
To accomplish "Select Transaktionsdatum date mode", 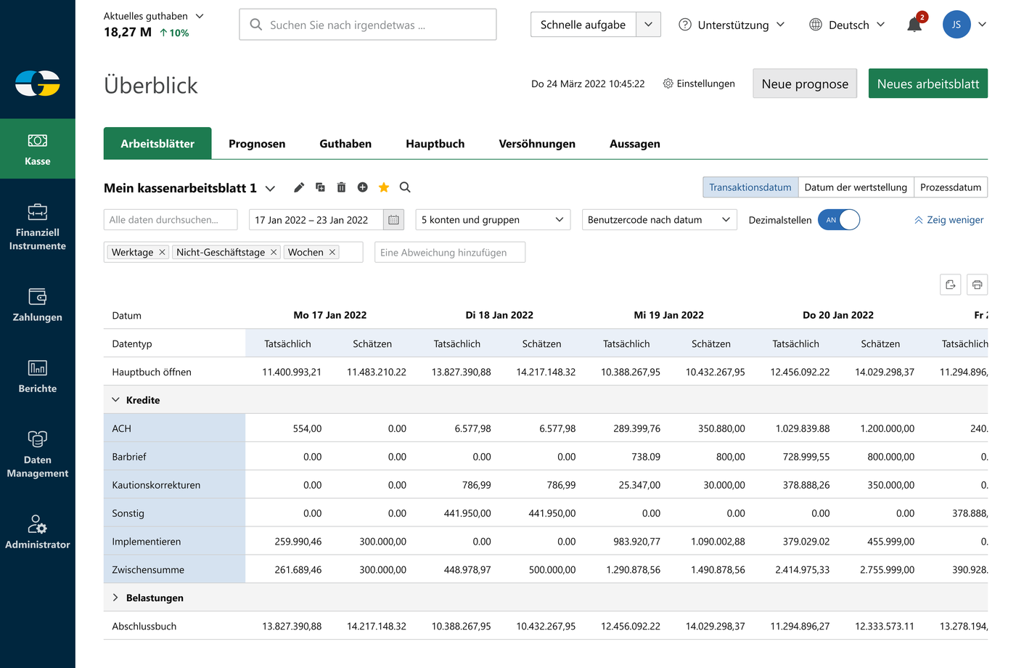I will tap(750, 187).
